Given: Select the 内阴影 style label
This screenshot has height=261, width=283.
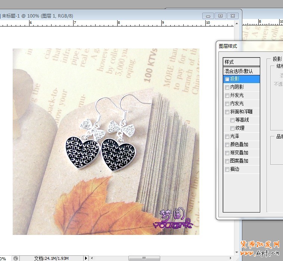Looking at the screenshot, I should coord(237,87).
